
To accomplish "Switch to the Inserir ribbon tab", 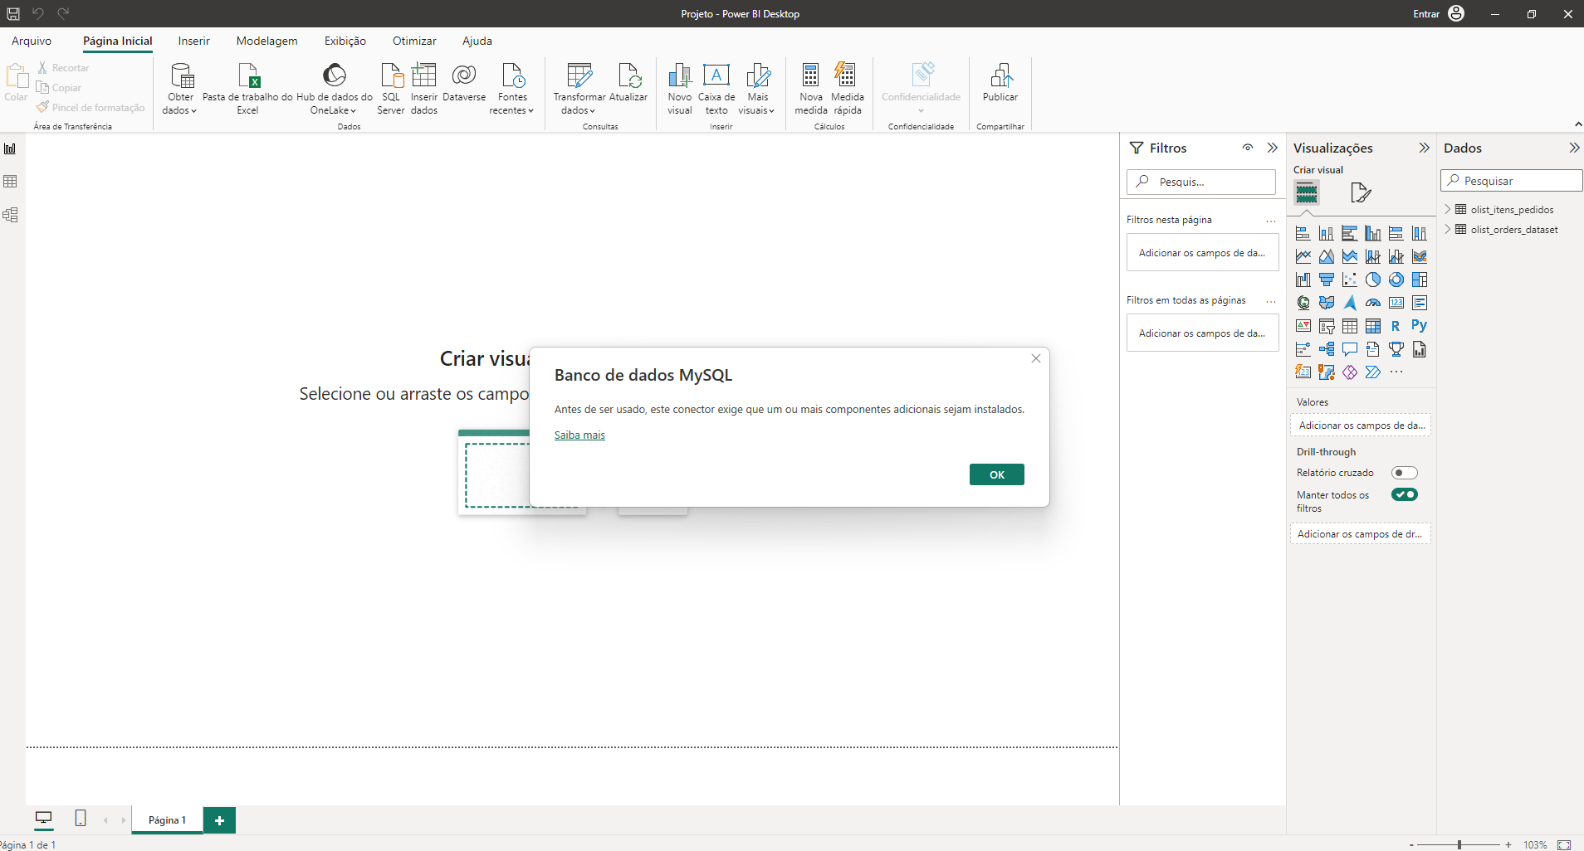I will coord(193,41).
